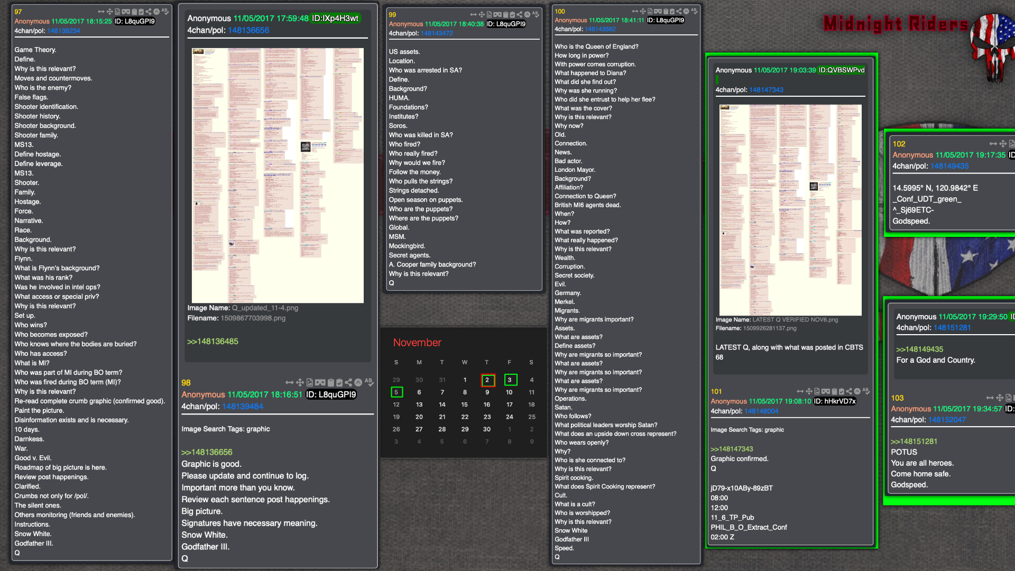Select November 3 on the calendar
Image resolution: width=1015 pixels, height=571 pixels.
510,380
